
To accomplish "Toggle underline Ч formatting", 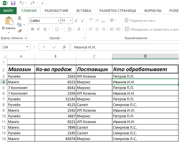I will [45, 29].
